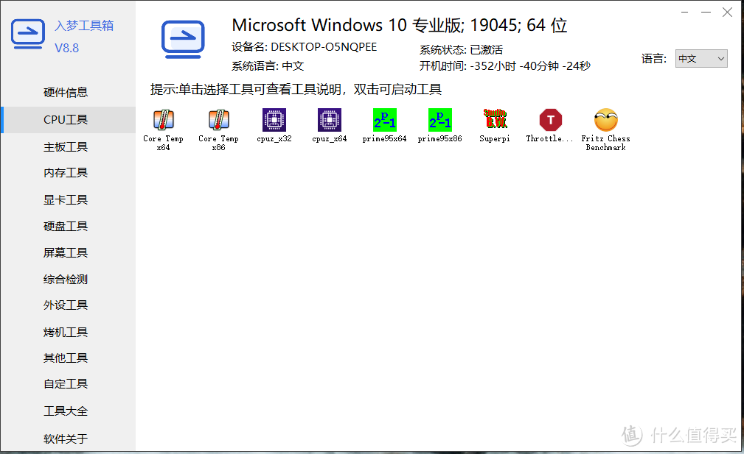
Task: Select the prime95x86 stress test icon
Action: coord(440,120)
